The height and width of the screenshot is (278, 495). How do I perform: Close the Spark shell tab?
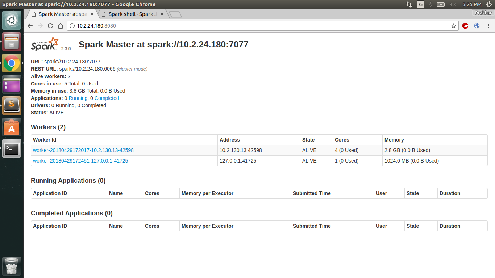(162, 14)
